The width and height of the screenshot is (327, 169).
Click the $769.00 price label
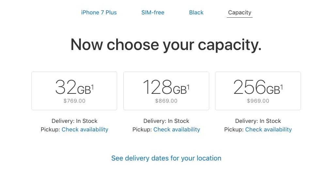[74, 101]
